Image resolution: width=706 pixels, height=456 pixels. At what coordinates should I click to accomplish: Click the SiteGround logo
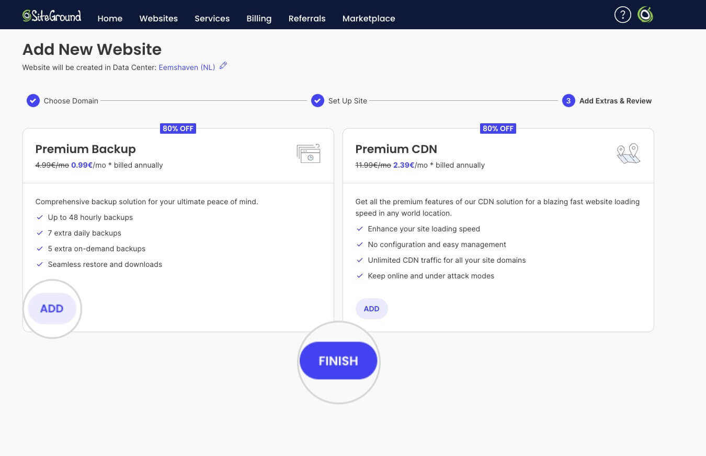click(52, 16)
